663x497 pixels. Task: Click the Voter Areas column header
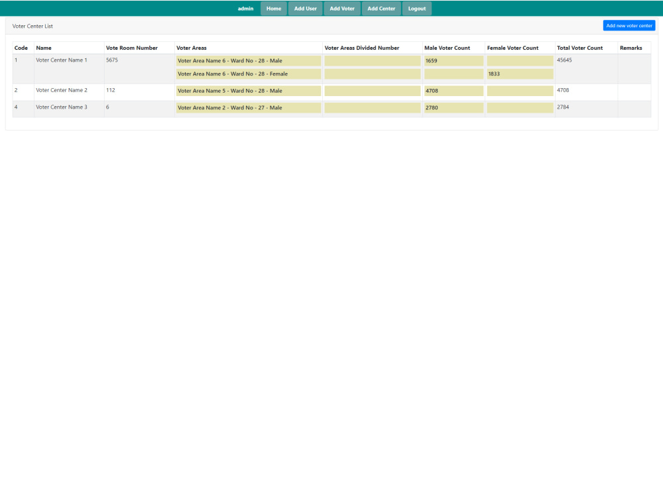192,48
